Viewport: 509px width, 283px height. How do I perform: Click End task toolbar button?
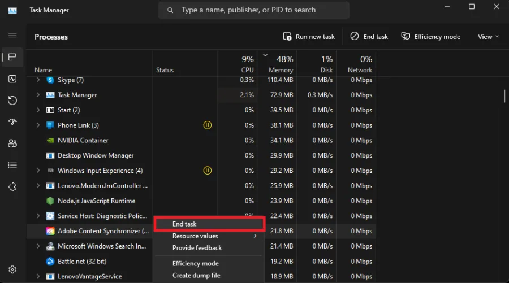click(369, 37)
